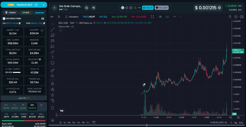Open the Indicators menu

click(72, 17)
